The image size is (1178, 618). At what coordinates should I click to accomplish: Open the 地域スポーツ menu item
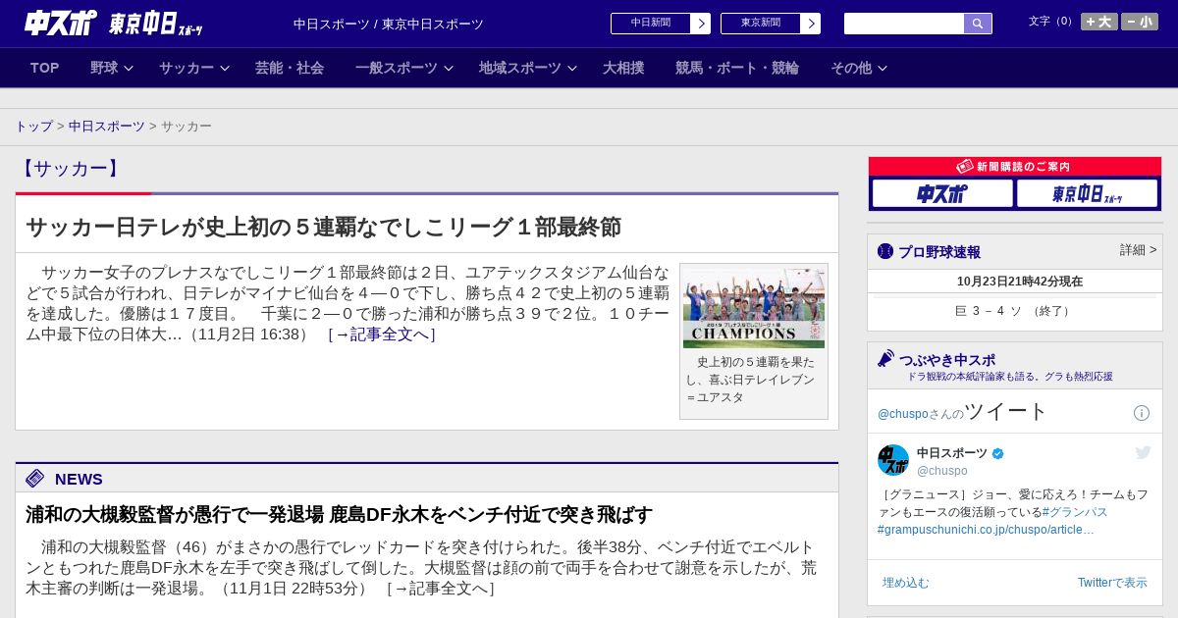click(520, 68)
